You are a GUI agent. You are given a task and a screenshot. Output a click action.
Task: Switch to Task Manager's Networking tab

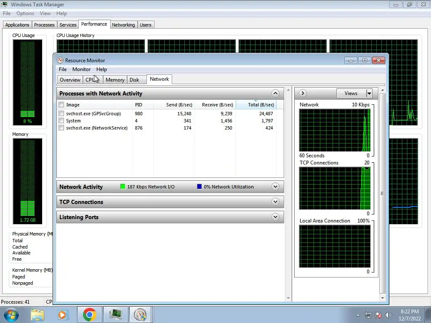tap(123, 25)
